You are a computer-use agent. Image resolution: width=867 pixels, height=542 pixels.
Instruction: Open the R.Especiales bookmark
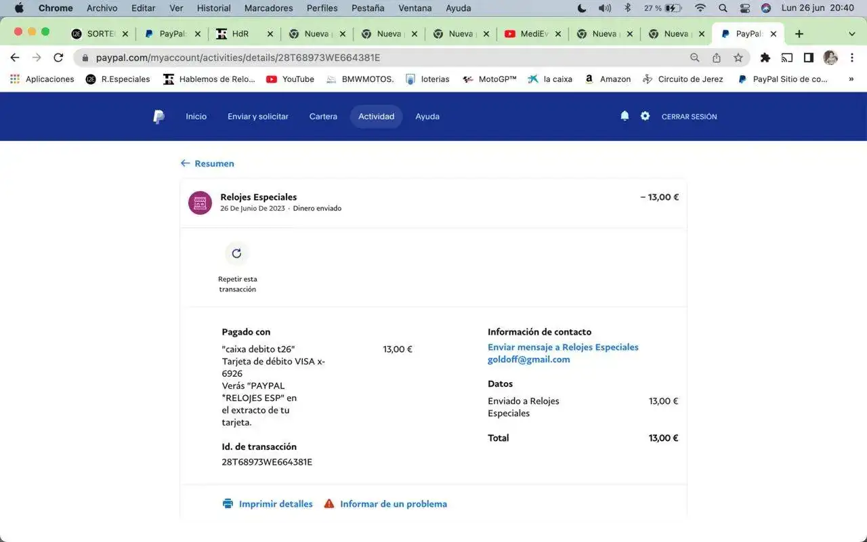[118, 79]
